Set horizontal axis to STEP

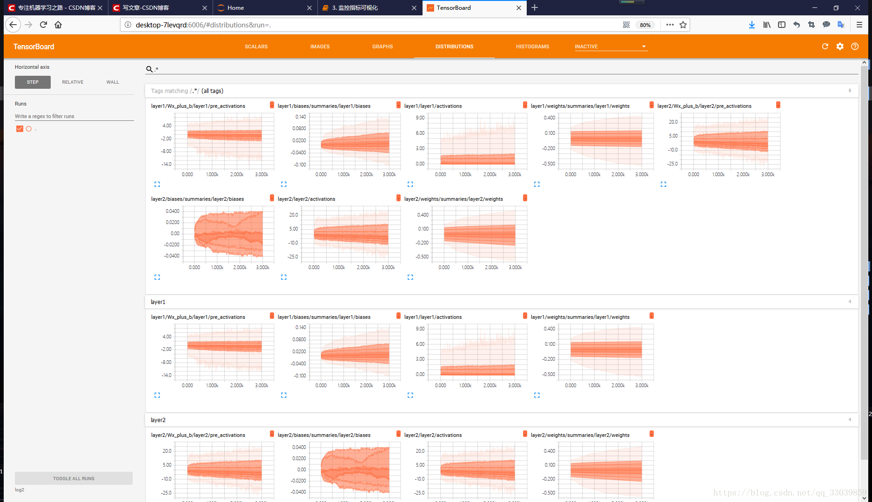tap(33, 82)
